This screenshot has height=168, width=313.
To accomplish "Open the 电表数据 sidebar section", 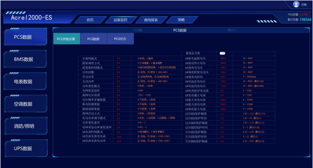I will [25, 82].
